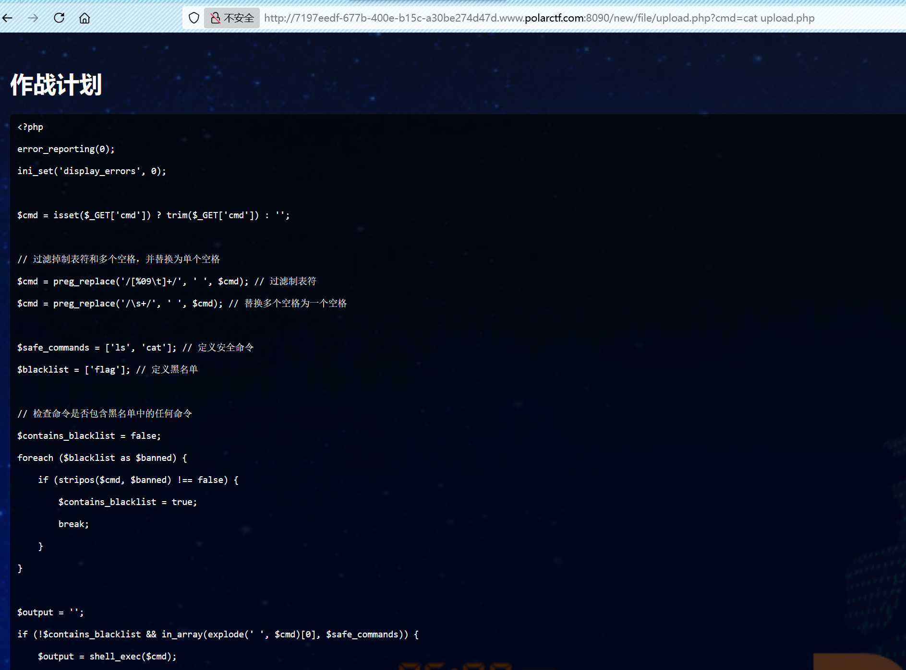Click the $contains_blacklist = true; line
The height and width of the screenshot is (670, 906).
(x=128, y=502)
